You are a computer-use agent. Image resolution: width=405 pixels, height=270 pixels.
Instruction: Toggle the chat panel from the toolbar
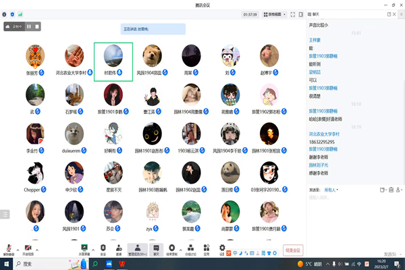point(156,247)
